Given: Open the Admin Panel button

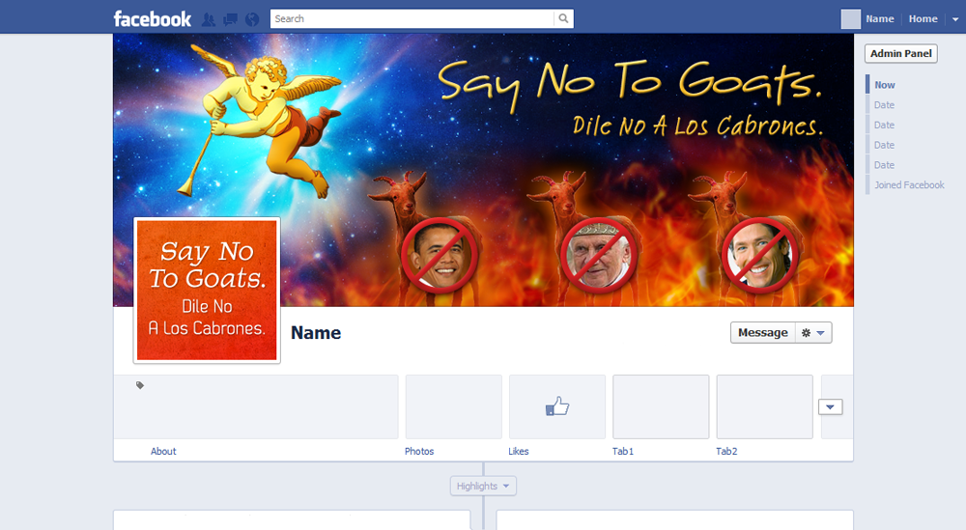Looking at the screenshot, I should 900,53.
